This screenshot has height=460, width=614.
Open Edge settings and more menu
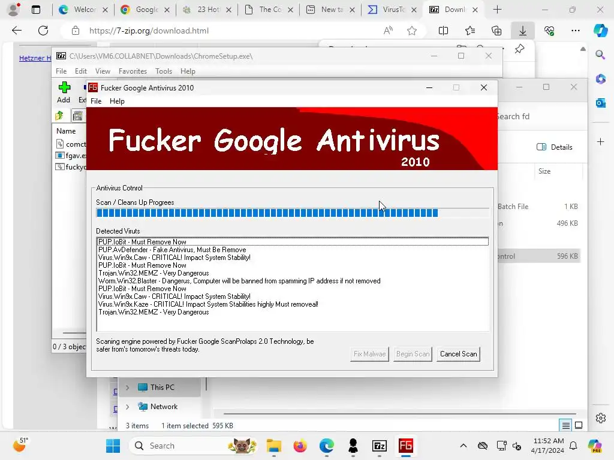[x=575, y=31]
